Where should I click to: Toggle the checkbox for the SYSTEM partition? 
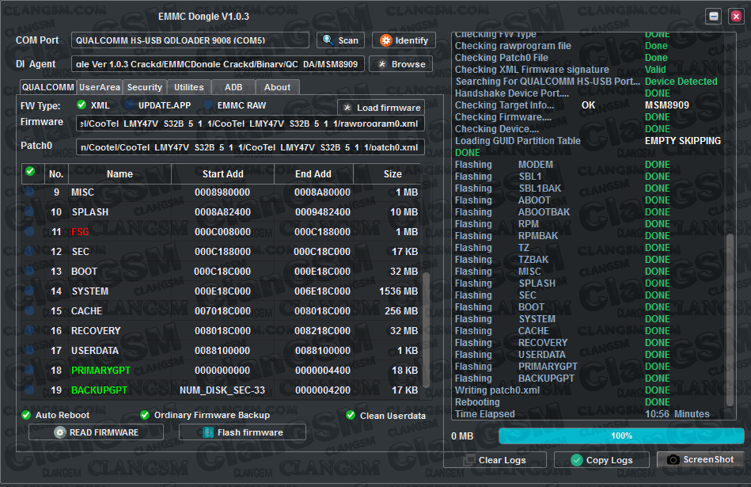pyautogui.click(x=29, y=291)
